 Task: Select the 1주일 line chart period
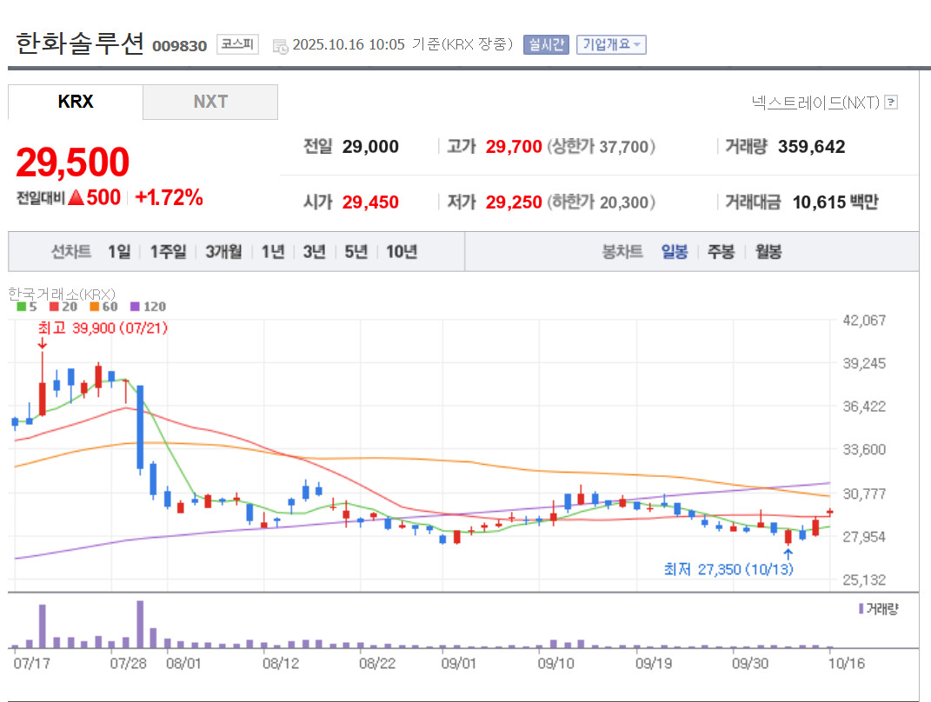tap(168, 252)
